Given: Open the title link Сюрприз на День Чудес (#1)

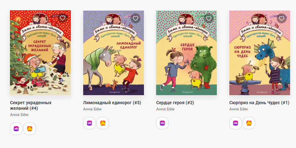Looking at the screenshot, I should tap(259, 103).
